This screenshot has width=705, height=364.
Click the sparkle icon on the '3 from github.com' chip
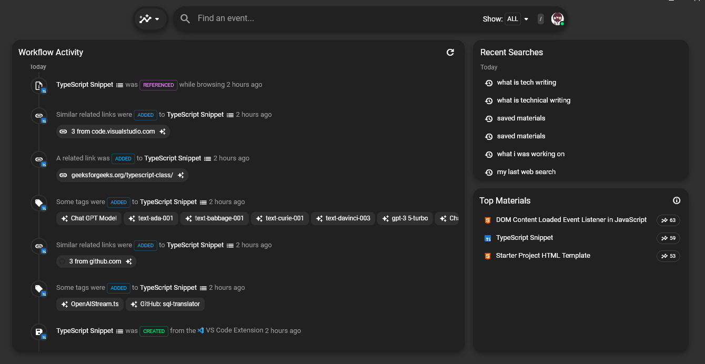pyautogui.click(x=129, y=261)
